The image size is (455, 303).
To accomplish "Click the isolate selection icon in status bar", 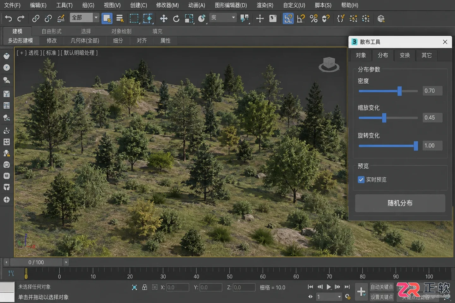I will coord(134,287).
